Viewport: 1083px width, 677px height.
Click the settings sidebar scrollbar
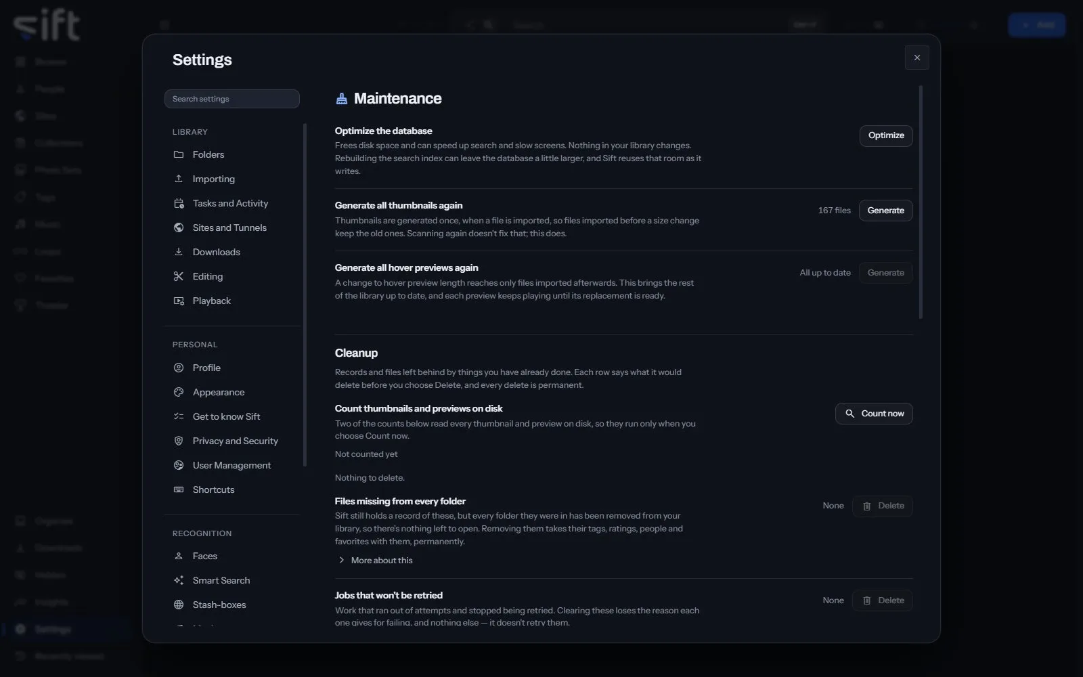tap(305, 295)
